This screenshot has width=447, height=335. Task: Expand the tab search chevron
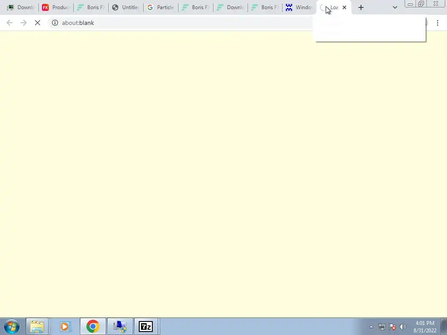[395, 7]
